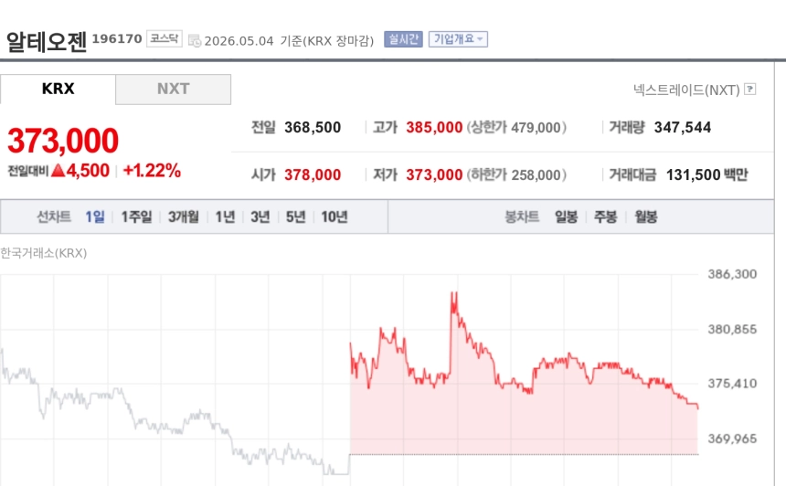The width and height of the screenshot is (786, 486).
Task: Click the 코스닥 market badge
Action: point(164,38)
